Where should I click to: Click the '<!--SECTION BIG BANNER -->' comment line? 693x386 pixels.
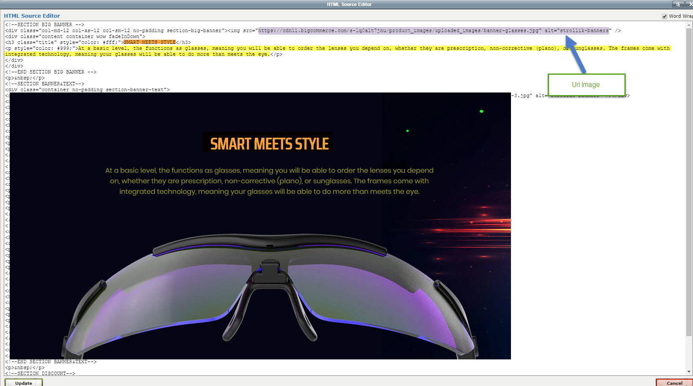[44, 24]
